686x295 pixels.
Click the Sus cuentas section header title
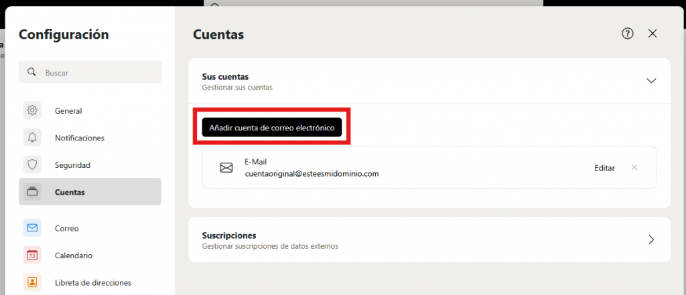[x=230, y=77]
